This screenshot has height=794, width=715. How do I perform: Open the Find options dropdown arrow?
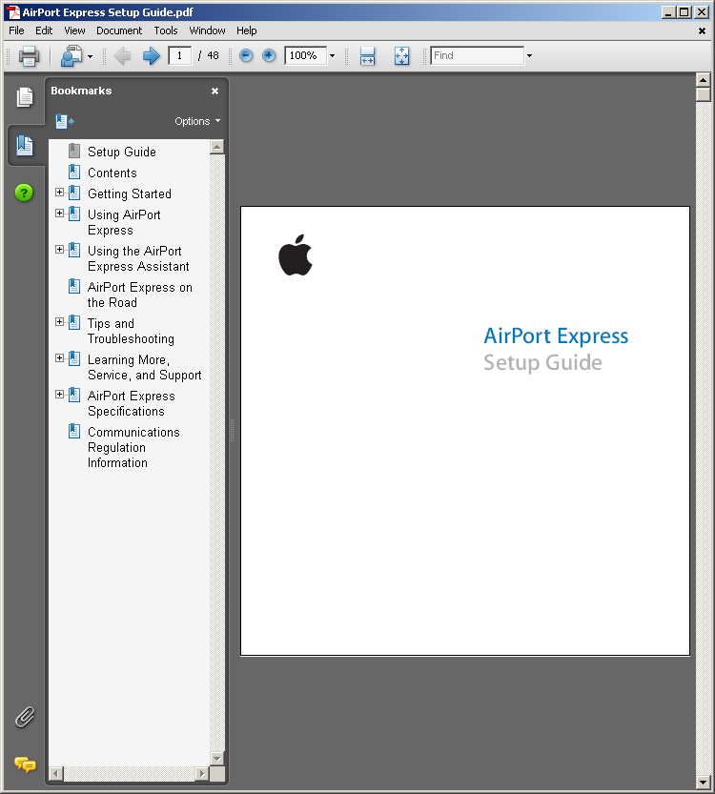tap(530, 55)
